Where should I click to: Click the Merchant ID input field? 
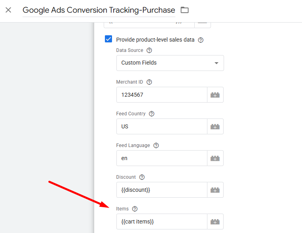coord(161,95)
